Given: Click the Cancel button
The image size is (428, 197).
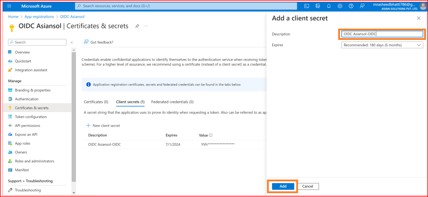Looking at the screenshot, I should [x=307, y=186].
